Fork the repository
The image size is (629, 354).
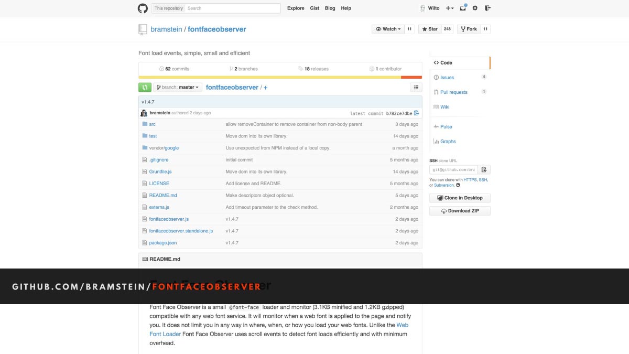469,29
